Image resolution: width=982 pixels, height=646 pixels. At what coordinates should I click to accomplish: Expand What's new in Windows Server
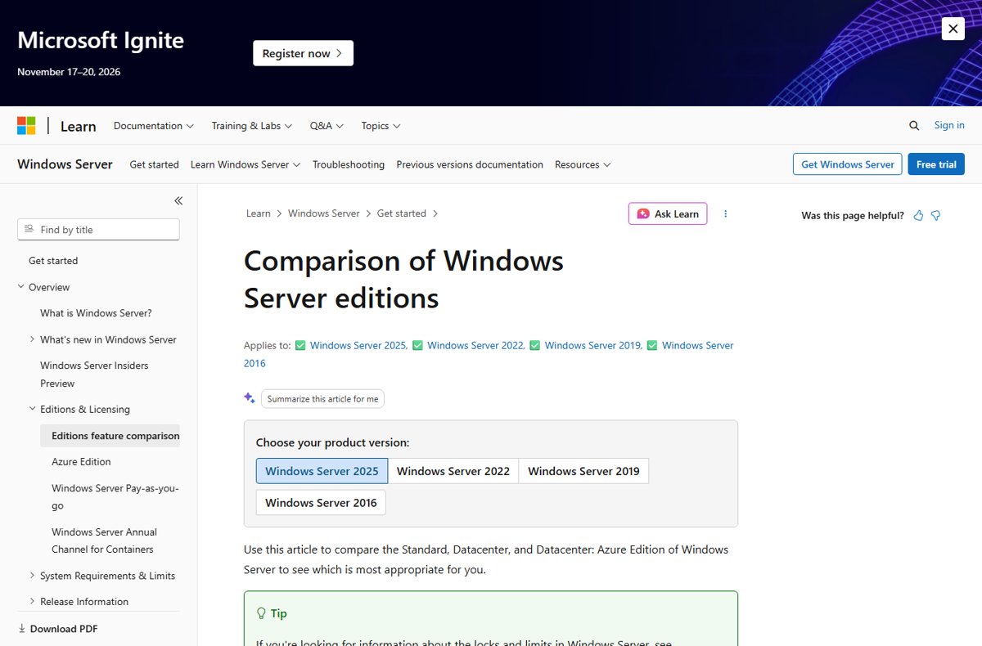32,339
